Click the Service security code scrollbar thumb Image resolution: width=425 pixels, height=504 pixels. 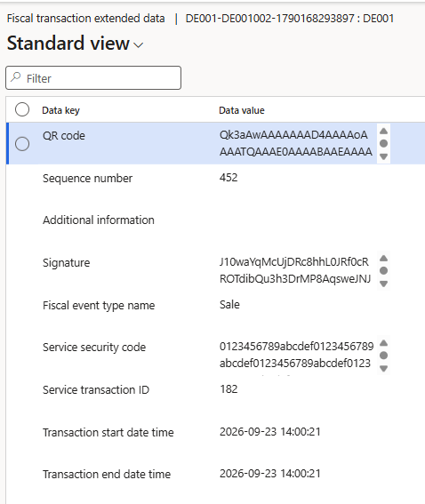[x=383, y=356]
